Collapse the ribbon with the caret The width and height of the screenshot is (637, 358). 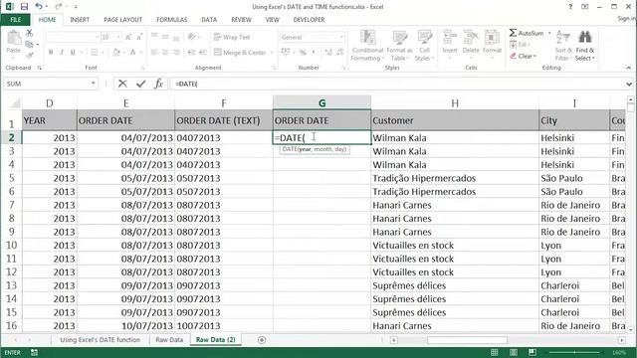[628, 68]
